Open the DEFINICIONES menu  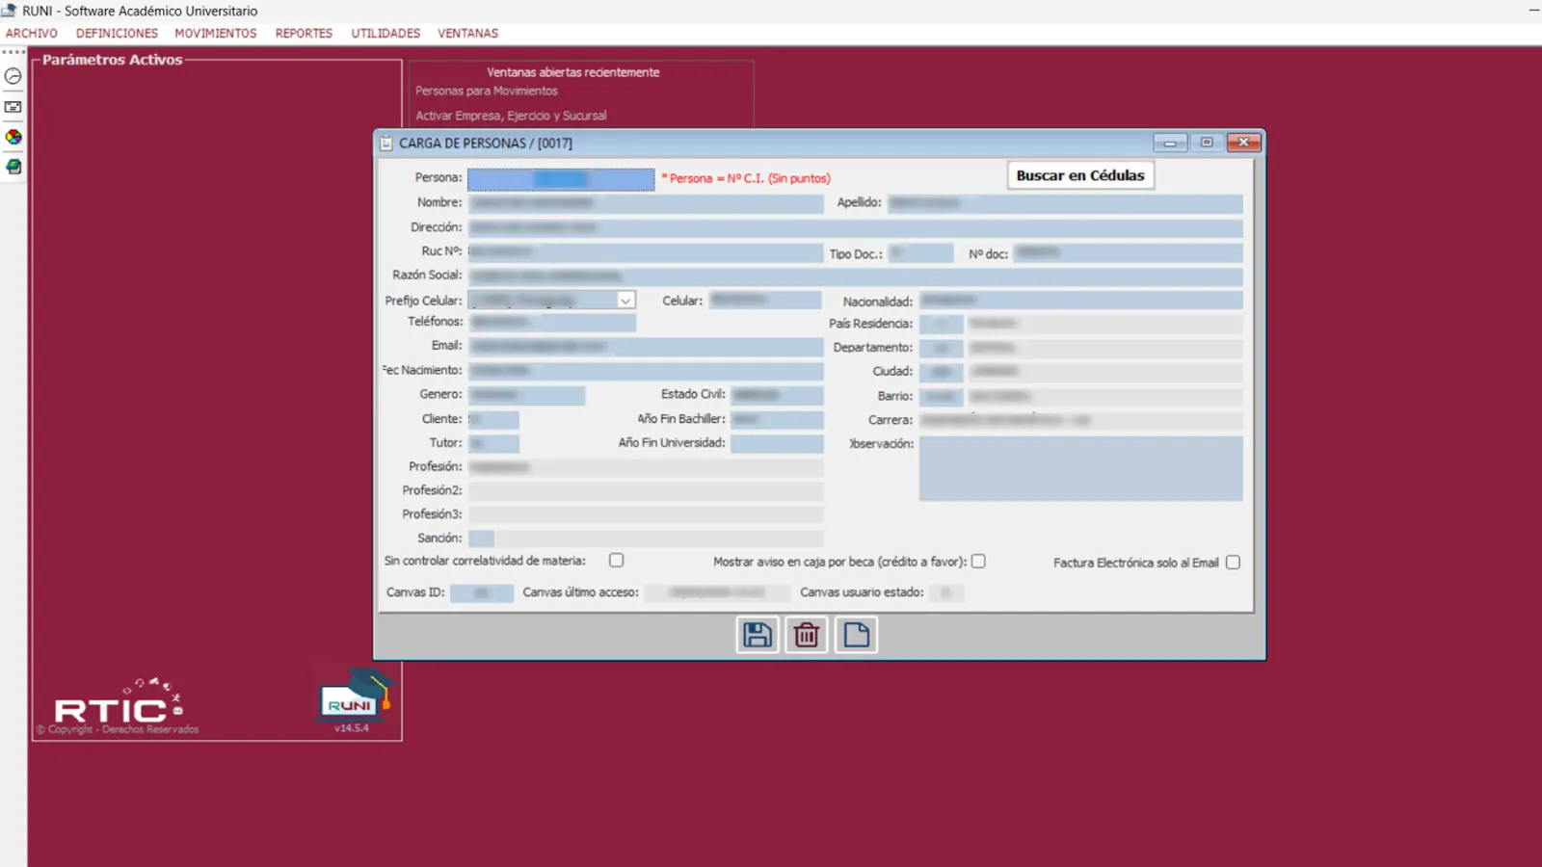pyautogui.click(x=117, y=33)
